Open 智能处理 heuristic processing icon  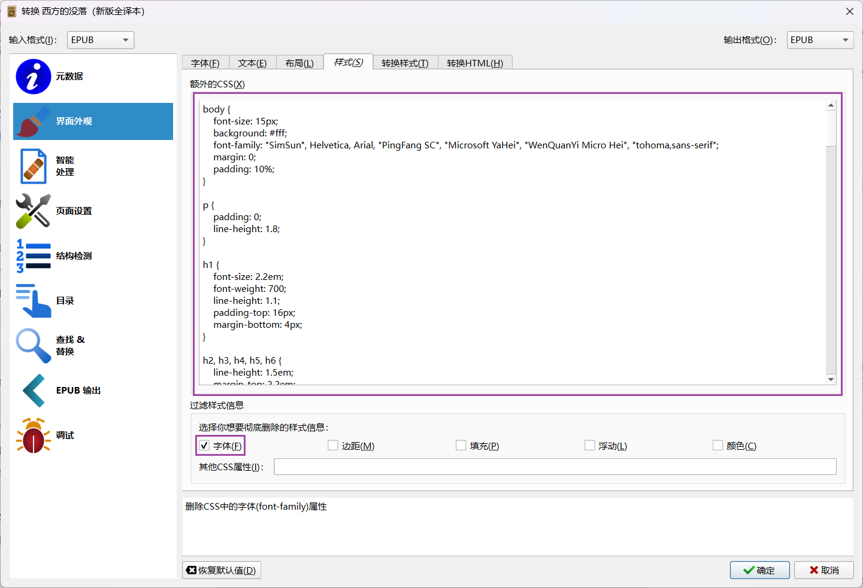pos(33,166)
